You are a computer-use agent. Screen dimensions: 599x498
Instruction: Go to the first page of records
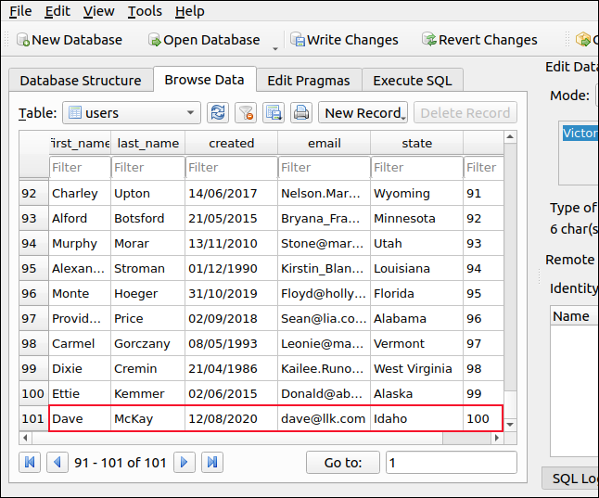(31, 462)
